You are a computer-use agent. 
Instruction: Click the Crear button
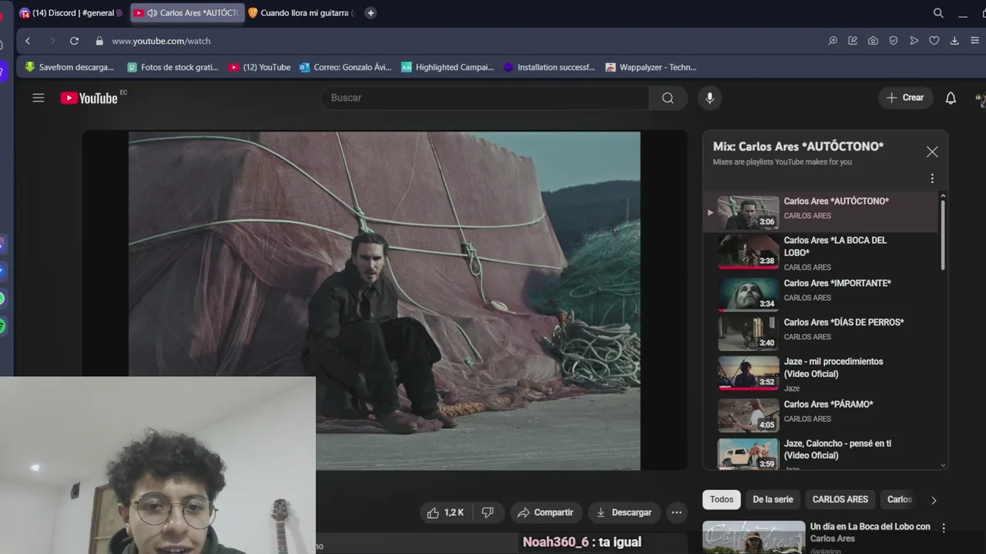pyautogui.click(x=905, y=98)
